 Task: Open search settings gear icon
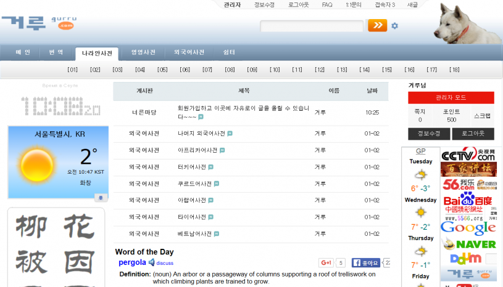395,26
